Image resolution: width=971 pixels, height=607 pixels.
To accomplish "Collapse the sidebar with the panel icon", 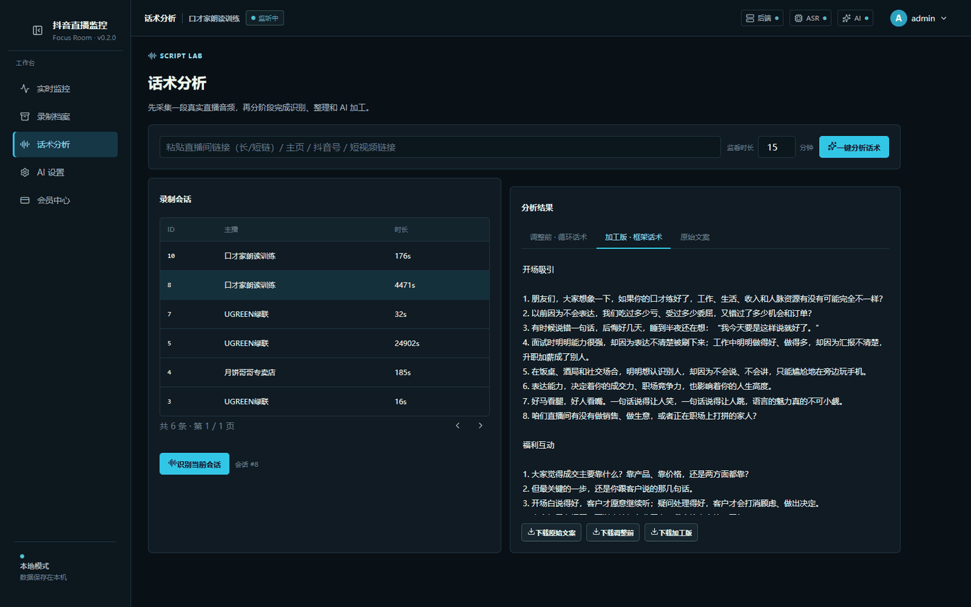I will point(37,31).
